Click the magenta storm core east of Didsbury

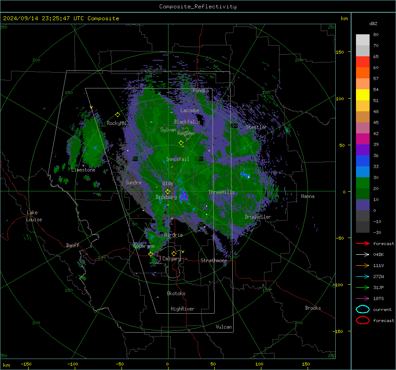click(x=184, y=196)
